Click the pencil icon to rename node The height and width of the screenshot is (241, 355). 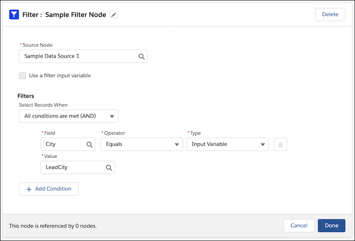(x=113, y=15)
